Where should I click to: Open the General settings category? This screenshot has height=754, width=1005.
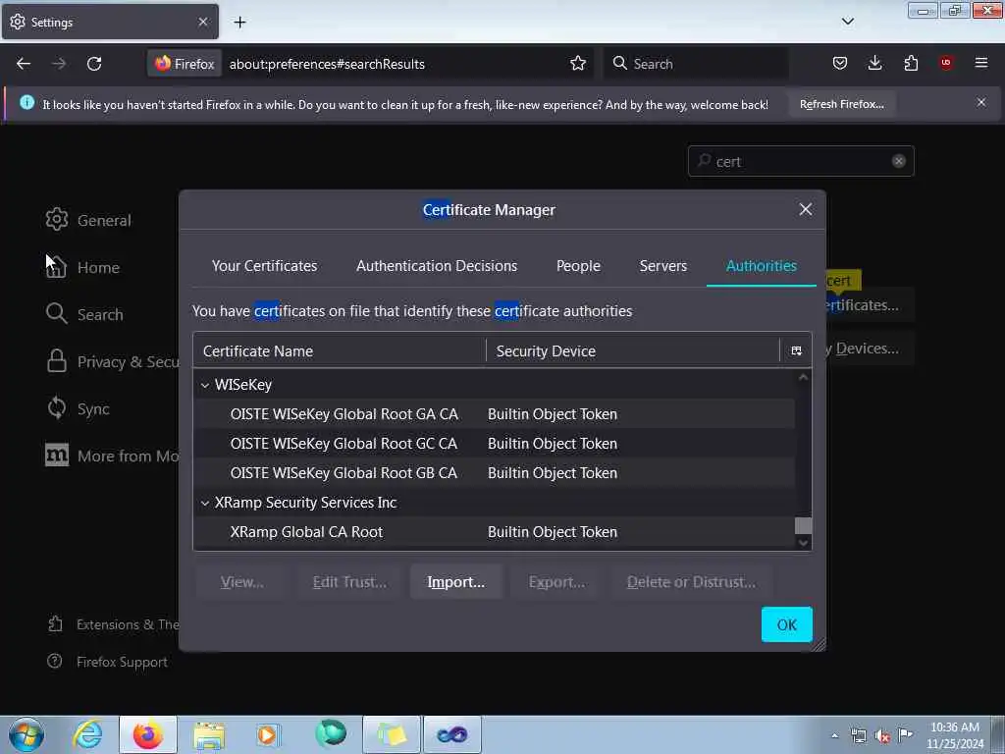coord(88,220)
